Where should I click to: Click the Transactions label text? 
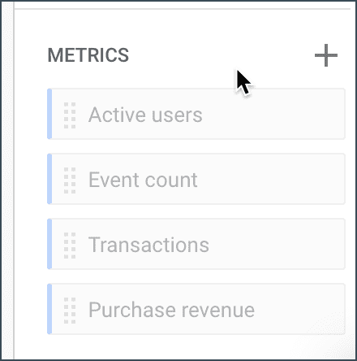[148, 245]
